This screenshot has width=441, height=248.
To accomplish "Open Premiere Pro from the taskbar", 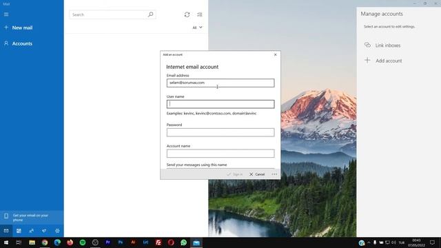I will click(x=108, y=242).
